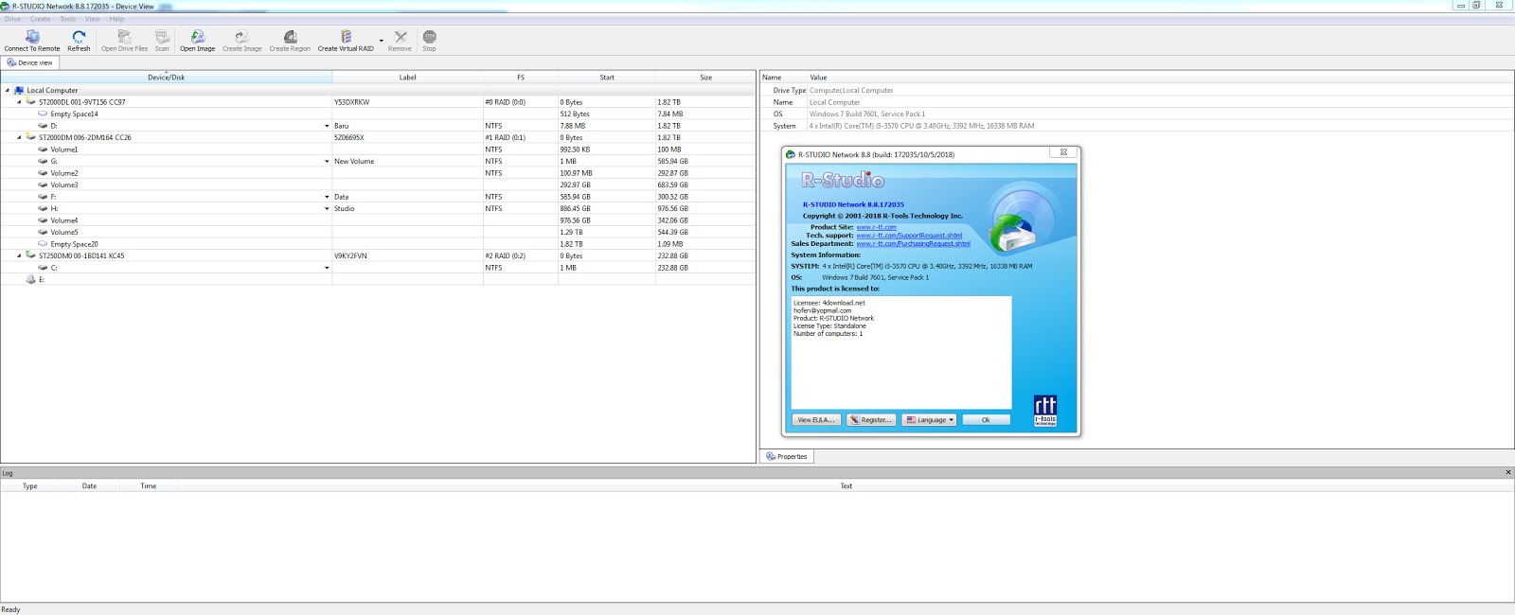Image resolution: width=1515 pixels, height=615 pixels.
Task: Click the Create Region toolbar icon
Action: (290, 37)
